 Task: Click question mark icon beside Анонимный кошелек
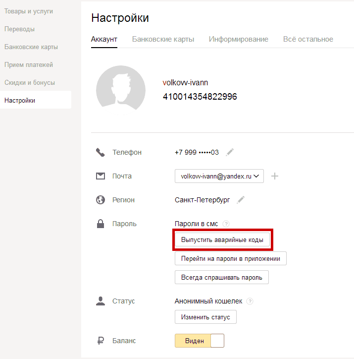(250, 301)
